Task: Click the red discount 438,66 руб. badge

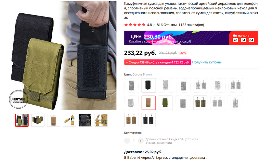Action: pos(158,62)
